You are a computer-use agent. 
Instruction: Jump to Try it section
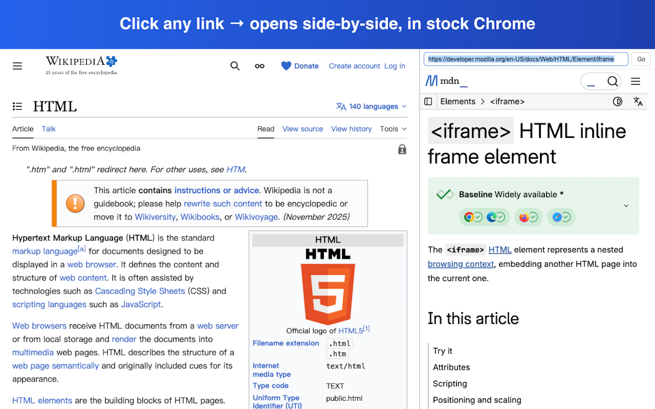[x=443, y=351]
